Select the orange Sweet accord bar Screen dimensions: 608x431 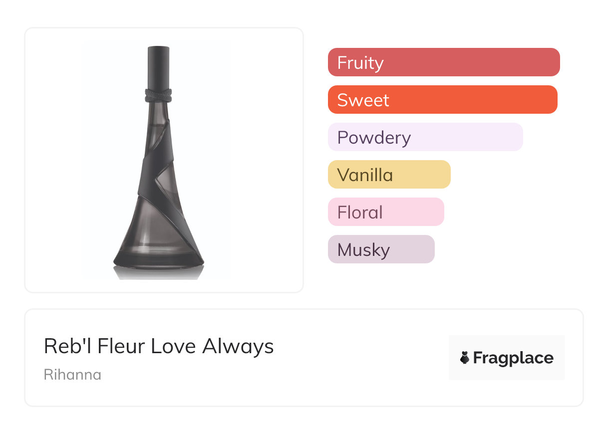(x=442, y=100)
